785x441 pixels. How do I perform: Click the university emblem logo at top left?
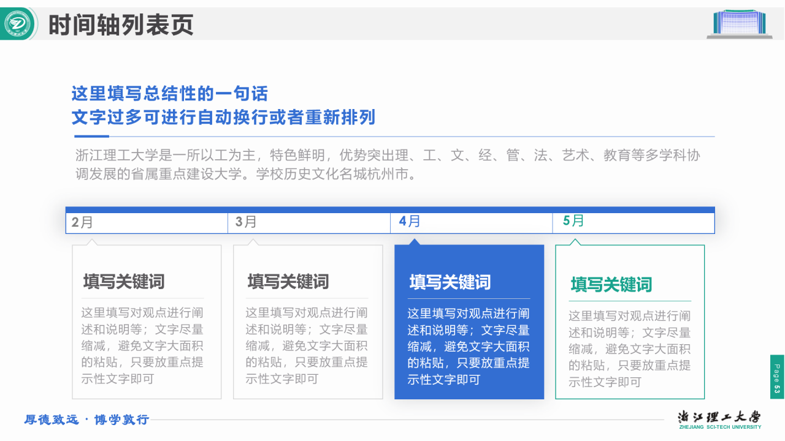tap(18, 24)
